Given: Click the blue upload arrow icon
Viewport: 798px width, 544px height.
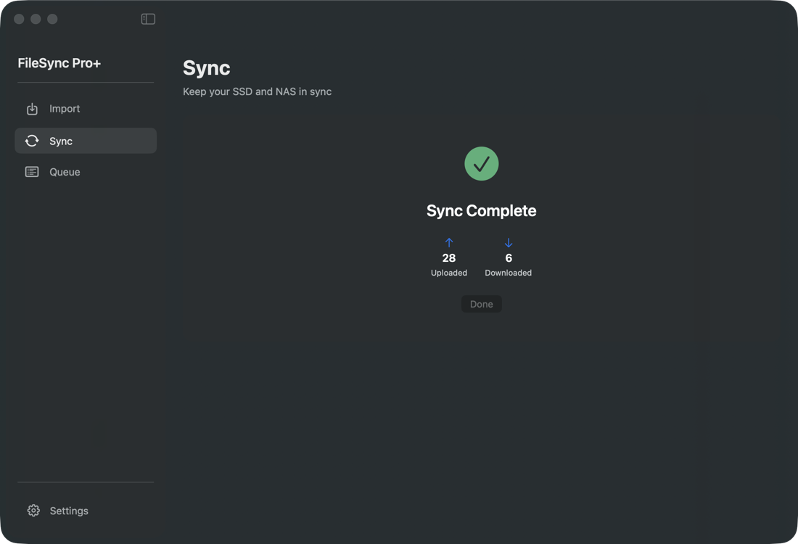Looking at the screenshot, I should tap(449, 242).
